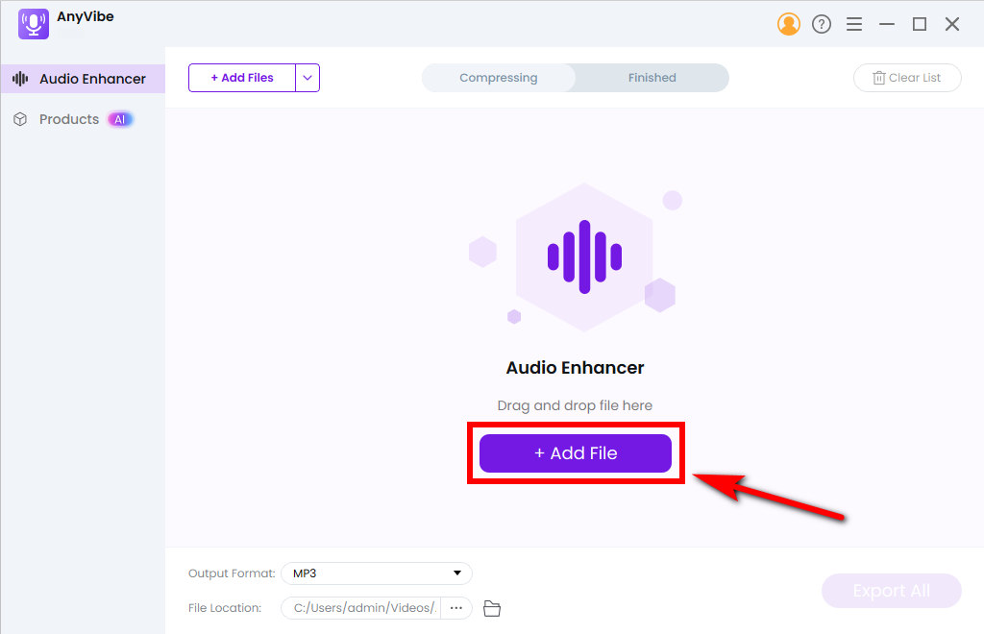The image size is (984, 634).
Task: Click the purple Add File button
Action: pyautogui.click(x=576, y=453)
